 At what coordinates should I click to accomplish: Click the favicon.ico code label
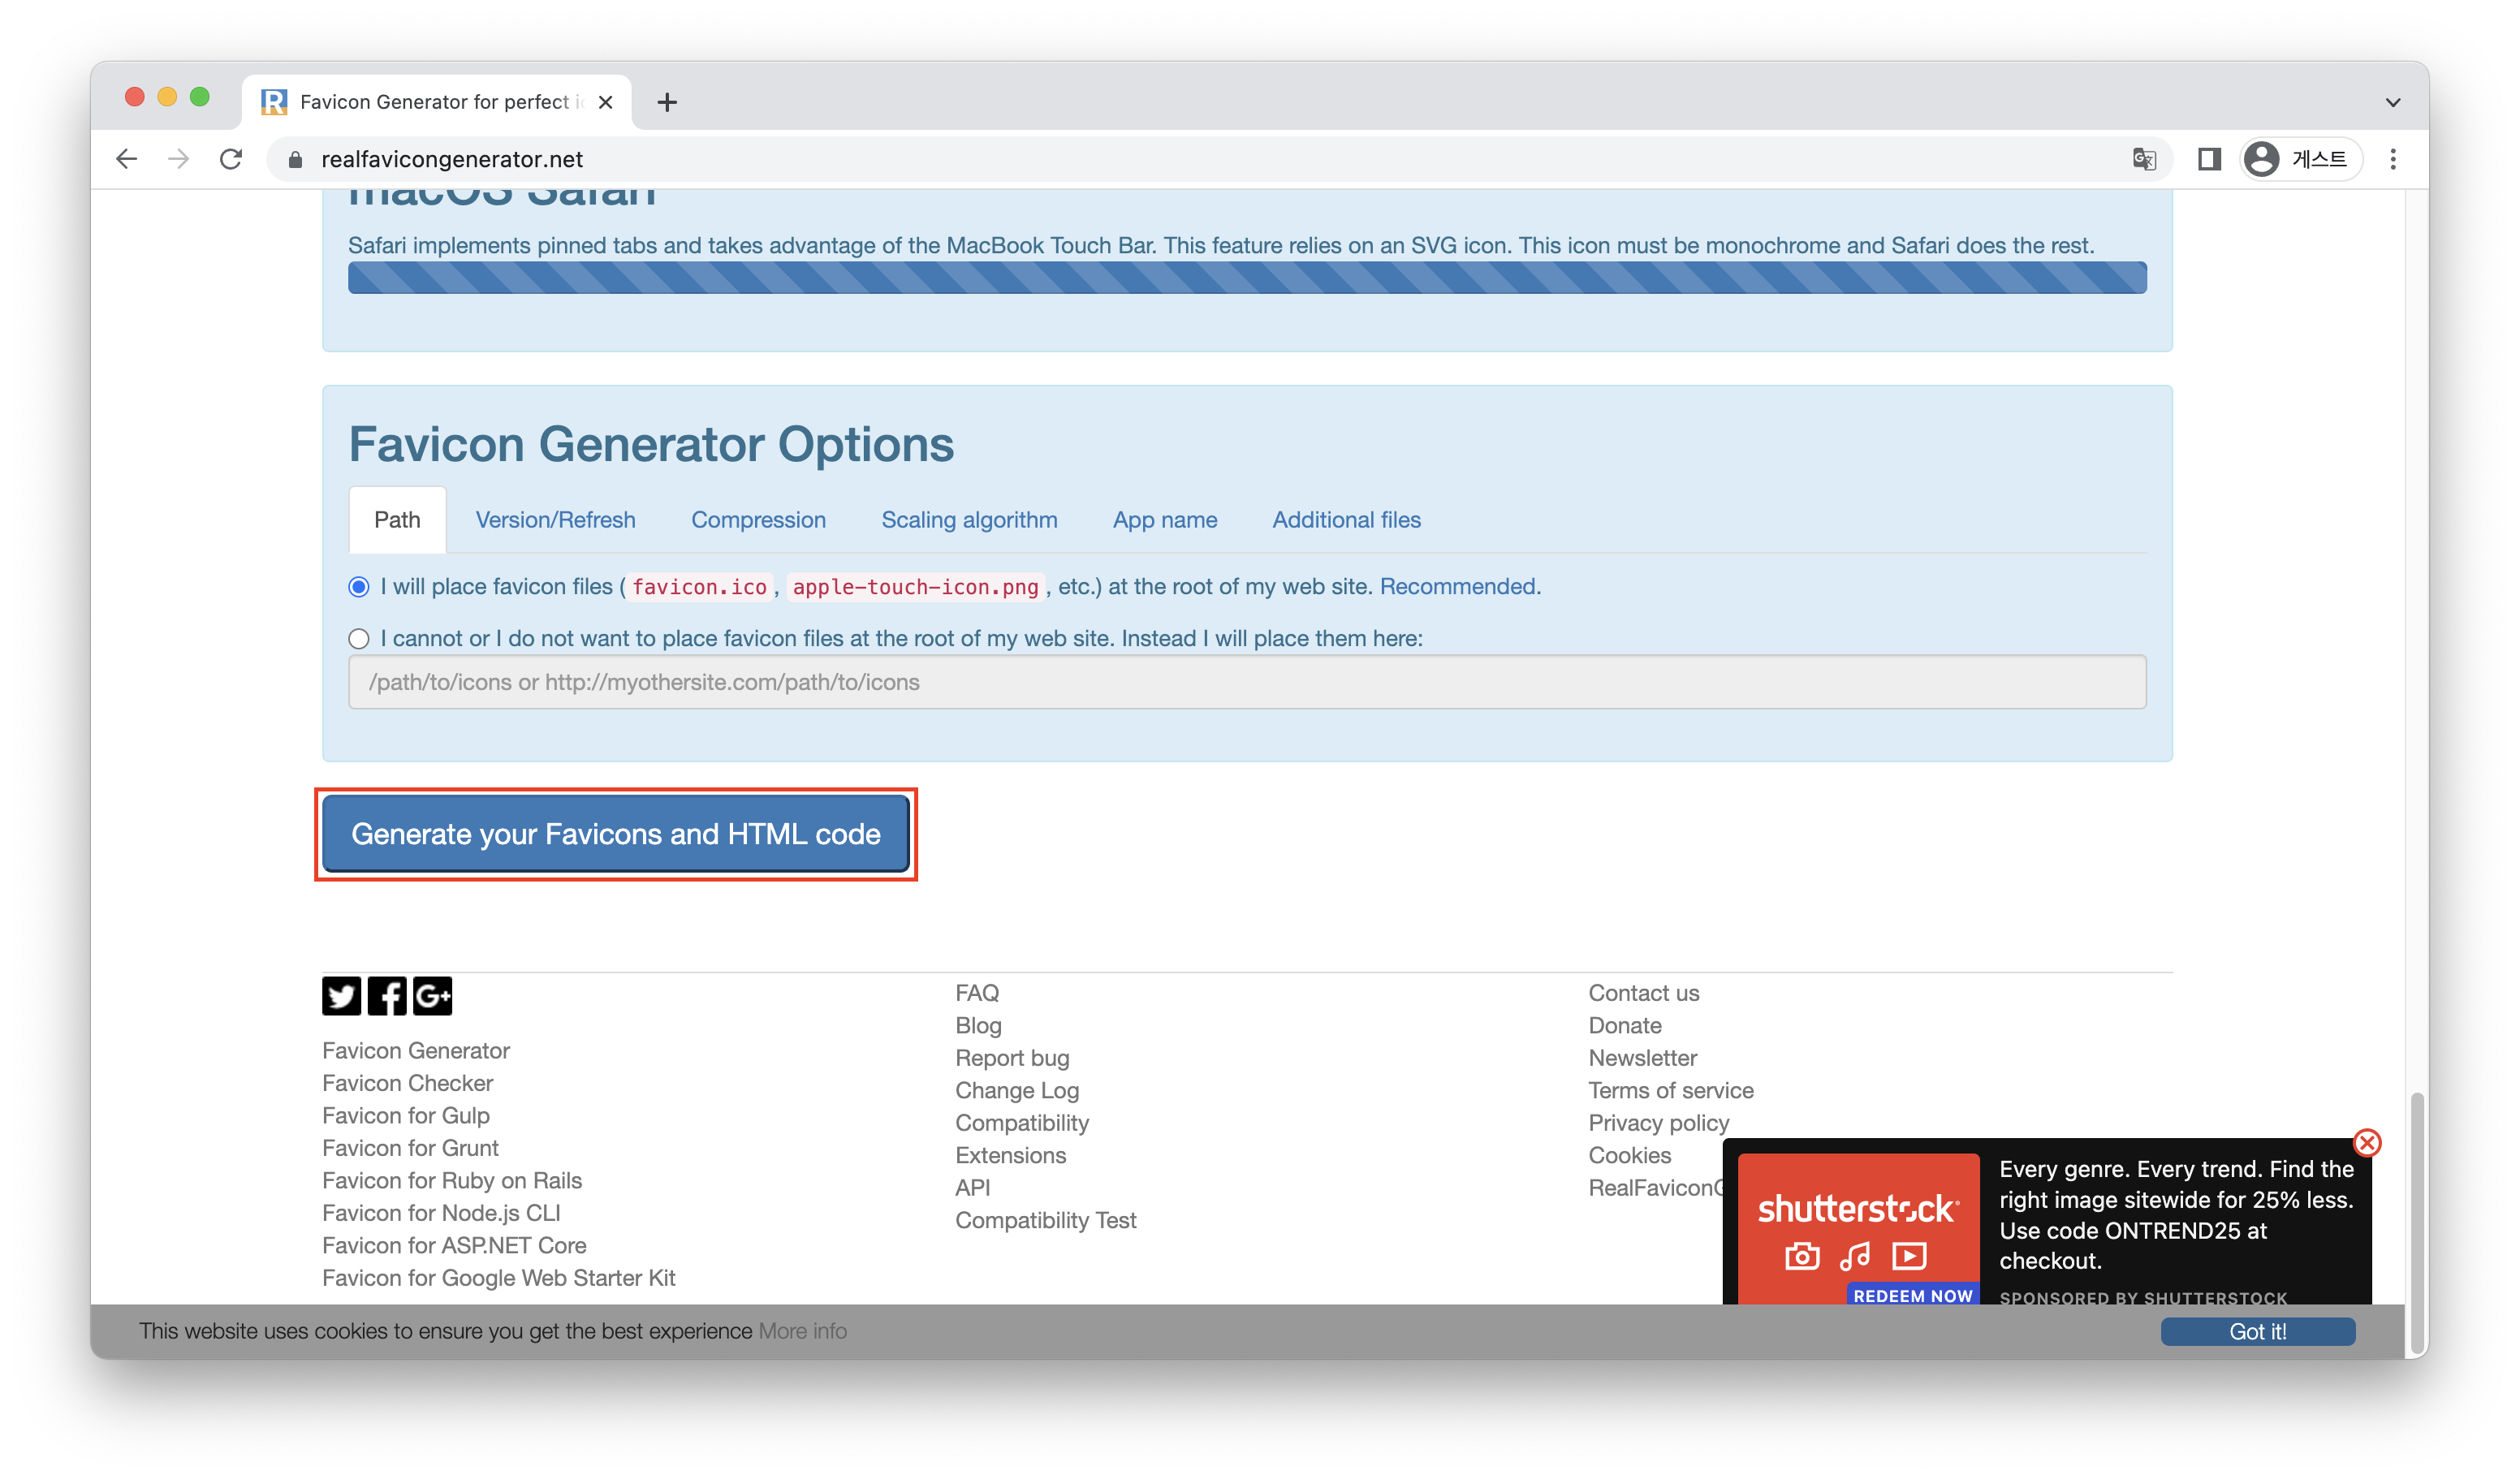(x=699, y=587)
